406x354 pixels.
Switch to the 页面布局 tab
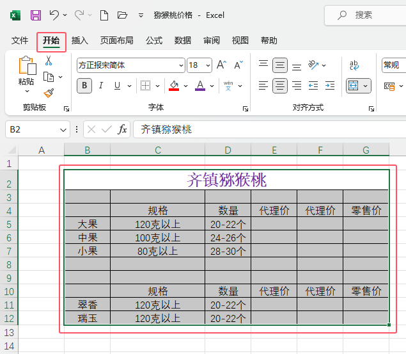pos(116,40)
